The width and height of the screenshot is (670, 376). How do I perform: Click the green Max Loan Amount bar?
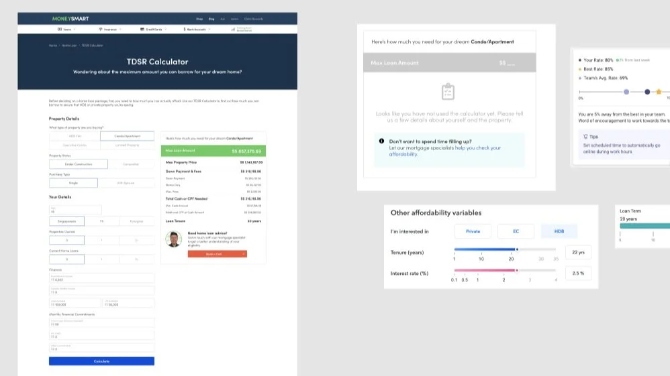point(213,151)
